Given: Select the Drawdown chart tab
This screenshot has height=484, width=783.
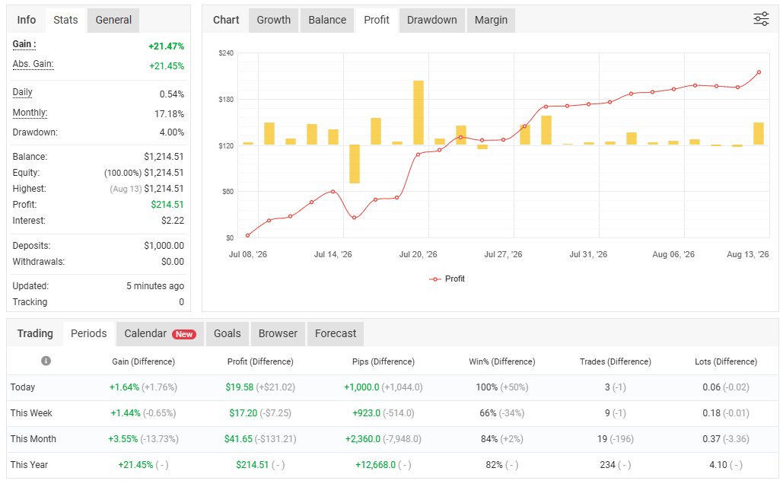Looking at the screenshot, I should [432, 20].
